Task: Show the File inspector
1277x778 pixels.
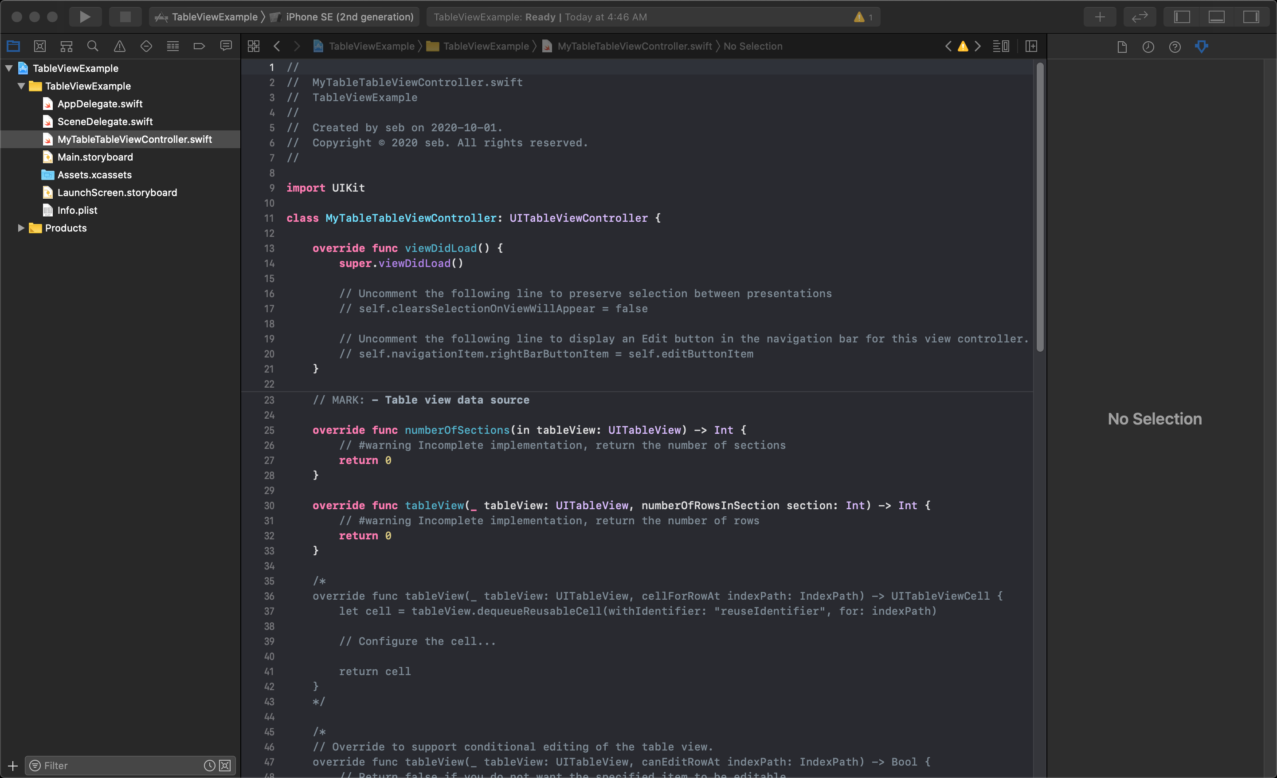Action: (1122, 47)
